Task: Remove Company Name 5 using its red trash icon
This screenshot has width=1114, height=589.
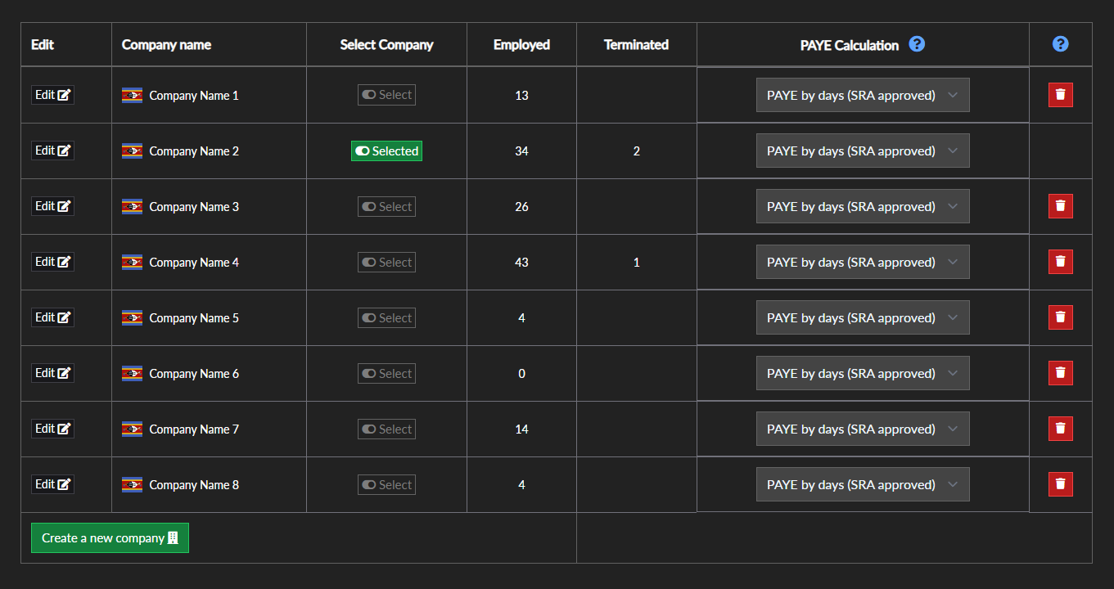Action: pos(1060,317)
